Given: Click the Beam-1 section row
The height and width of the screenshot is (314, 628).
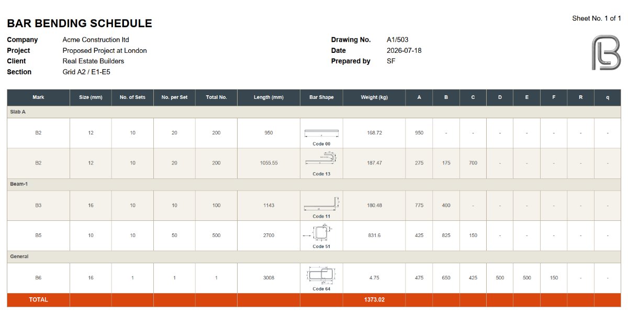Looking at the screenshot, I should click(314, 184).
